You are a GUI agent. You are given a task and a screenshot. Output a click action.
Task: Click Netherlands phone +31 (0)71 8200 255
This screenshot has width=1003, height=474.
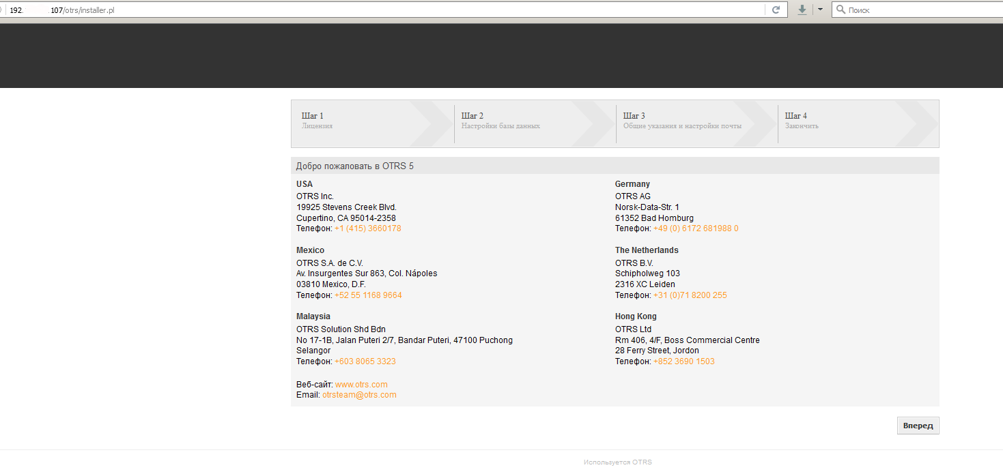690,295
